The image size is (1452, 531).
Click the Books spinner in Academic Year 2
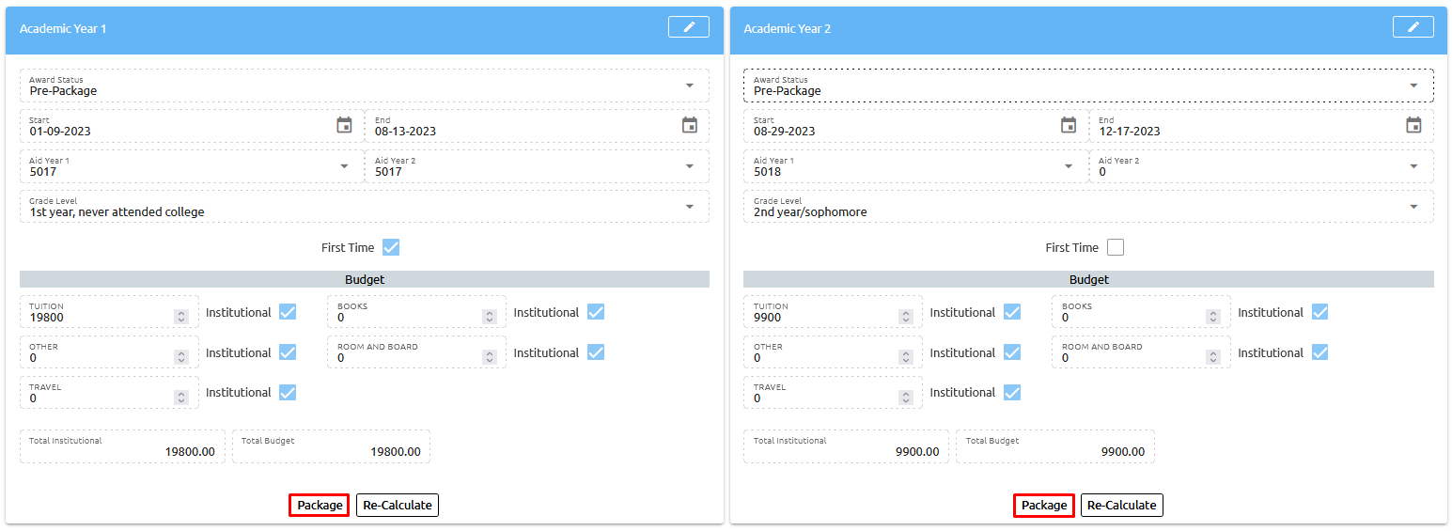tap(1213, 317)
